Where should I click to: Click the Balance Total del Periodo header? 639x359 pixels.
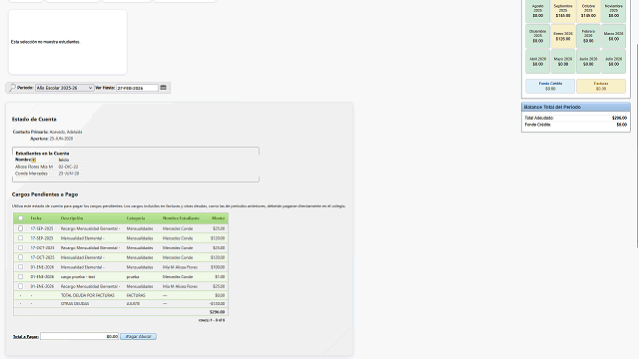pos(576,107)
